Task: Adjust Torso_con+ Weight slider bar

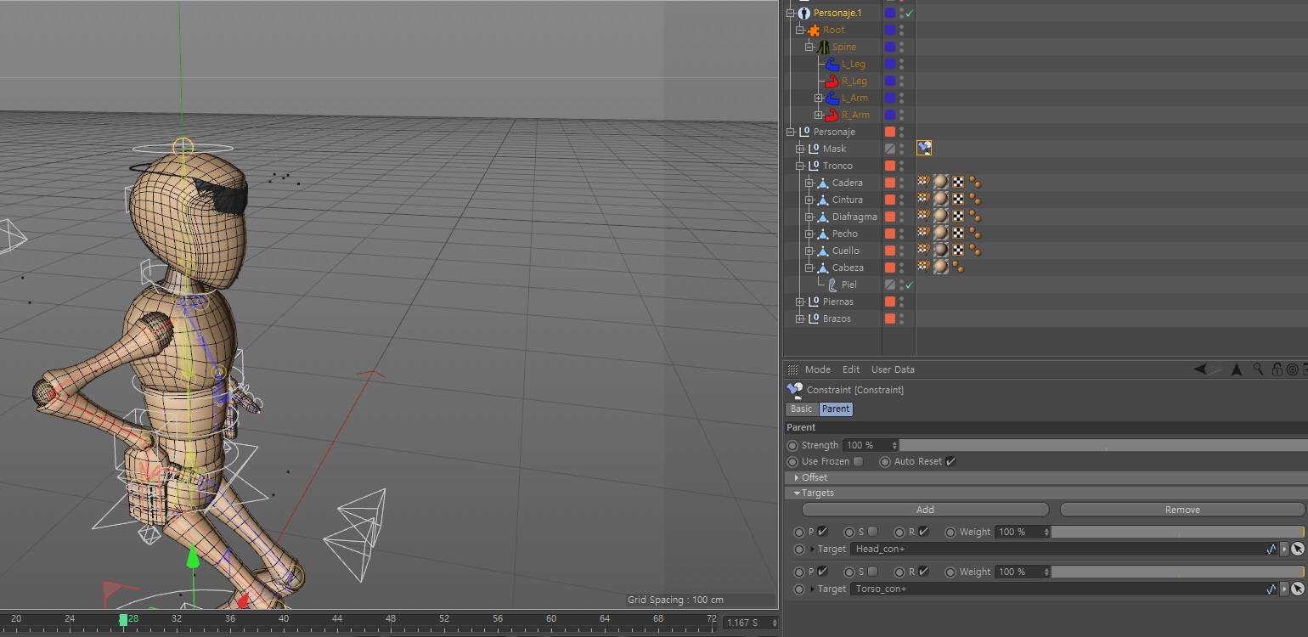Action: 1177,572
